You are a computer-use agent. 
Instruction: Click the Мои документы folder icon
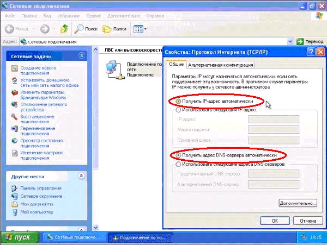[15, 204]
